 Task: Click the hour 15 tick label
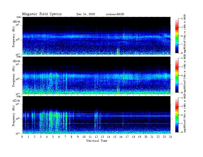[115, 137]
